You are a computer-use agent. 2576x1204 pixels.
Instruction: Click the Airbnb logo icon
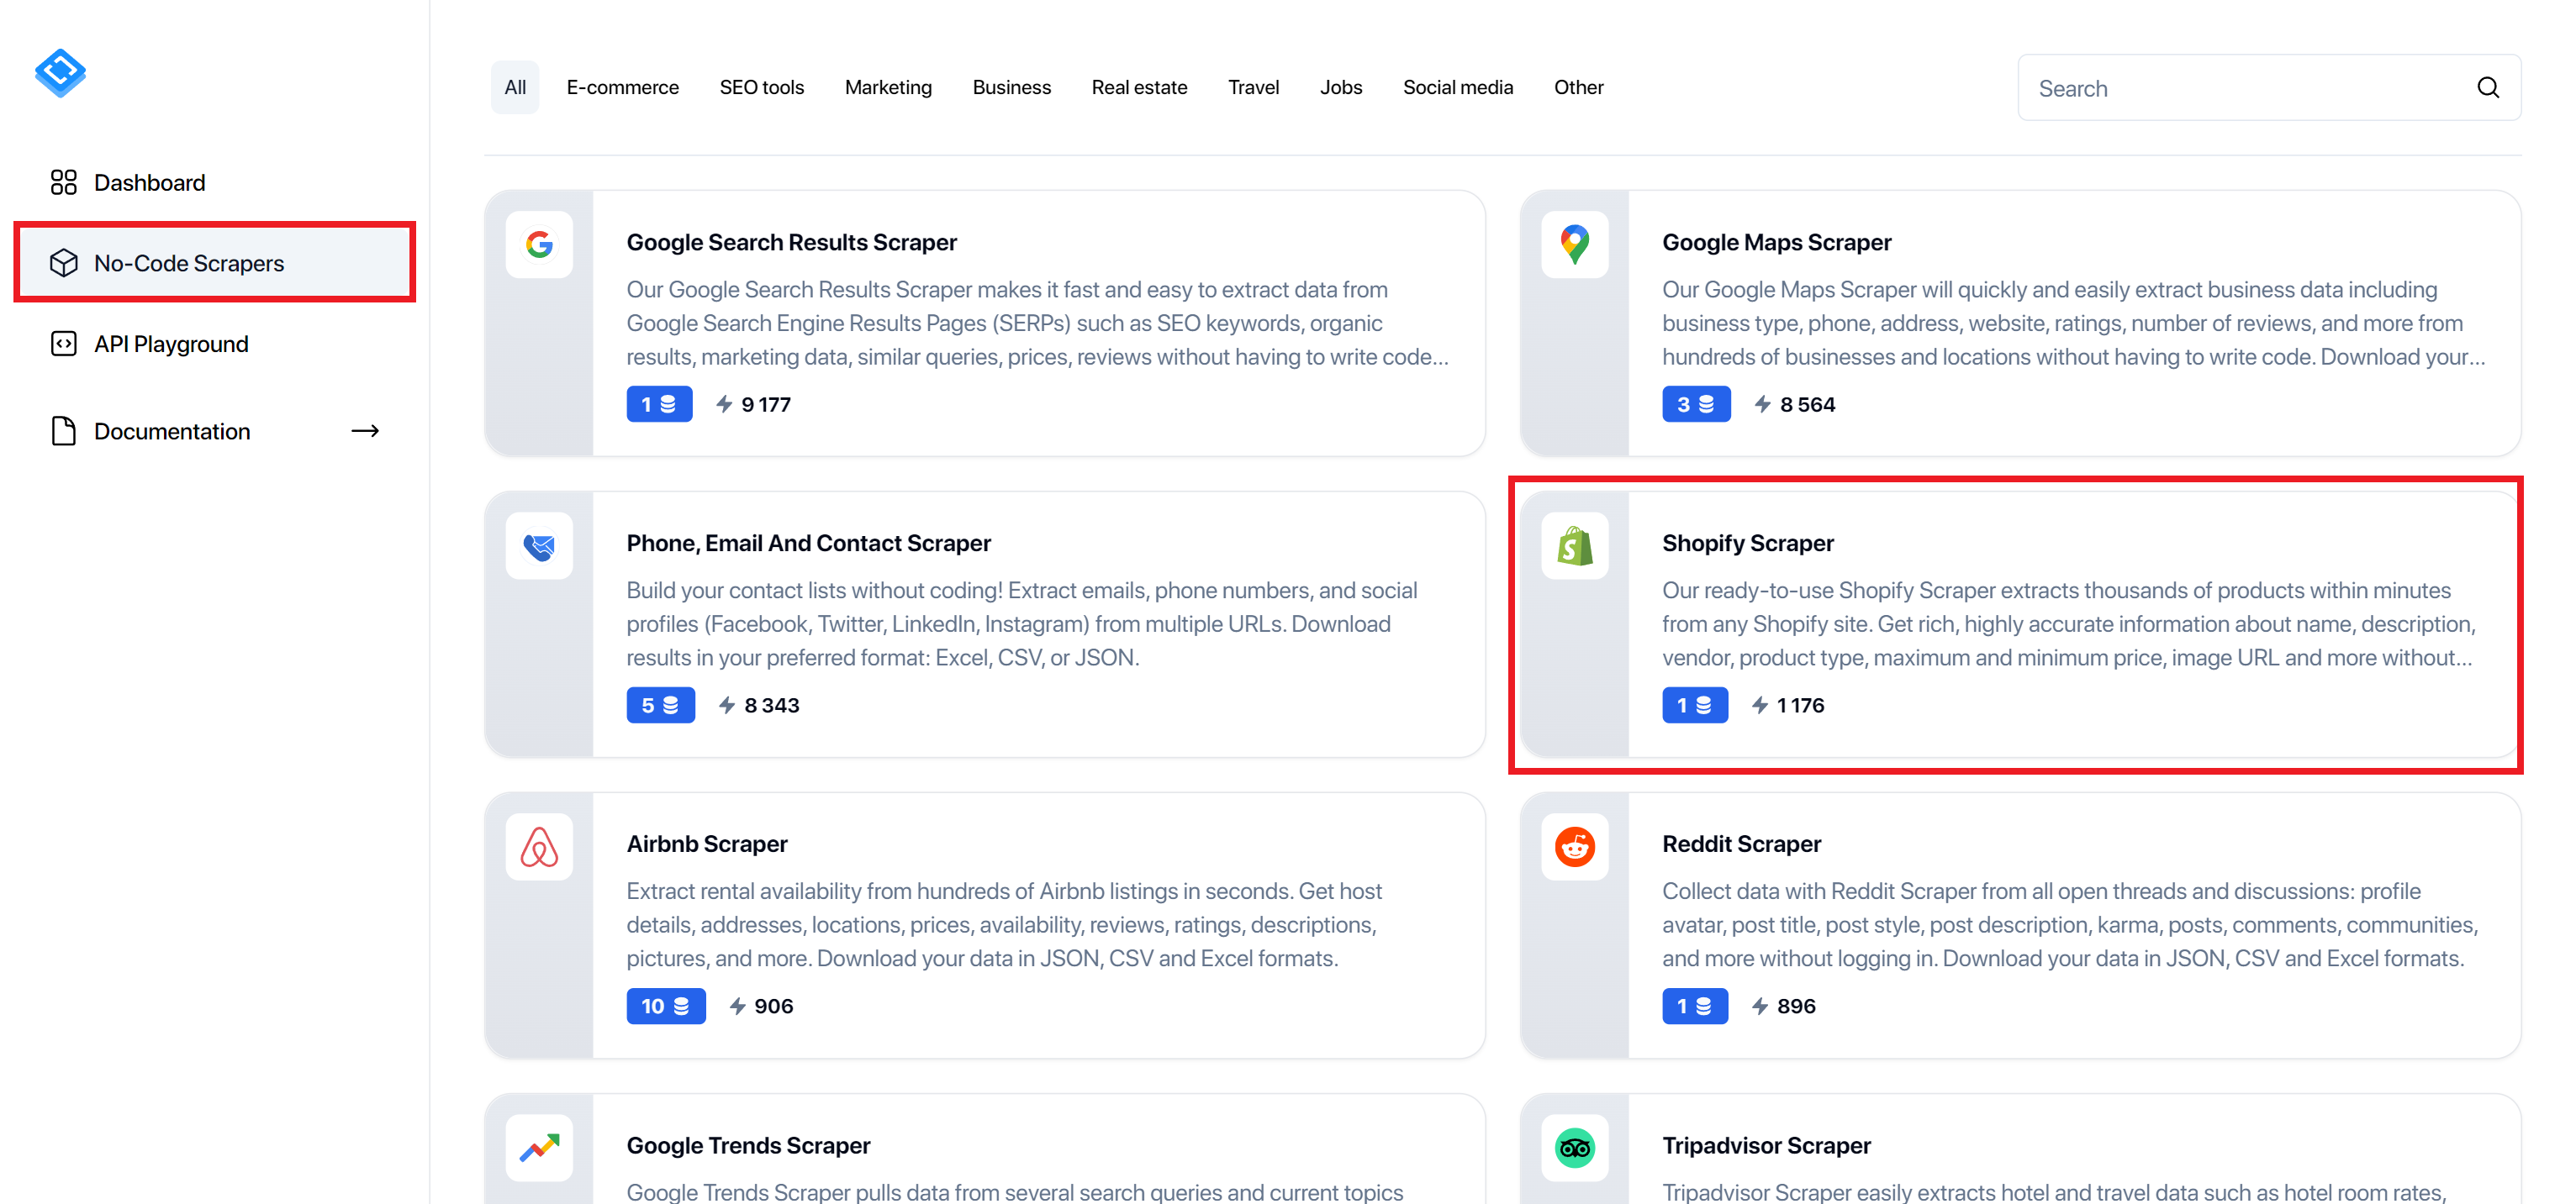[x=540, y=846]
